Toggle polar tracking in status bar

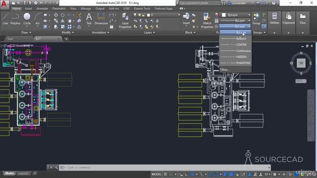click(192, 174)
